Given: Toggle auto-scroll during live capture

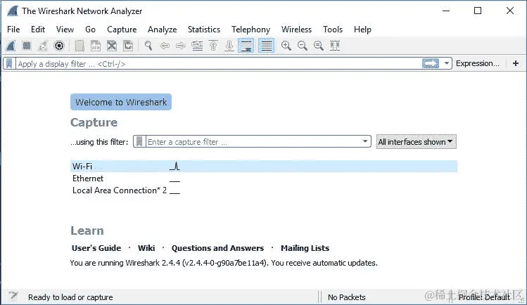Looking at the screenshot, I should (246, 46).
